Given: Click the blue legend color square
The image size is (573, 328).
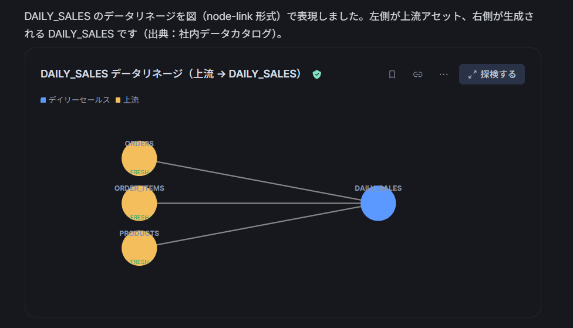Looking at the screenshot, I should point(43,100).
